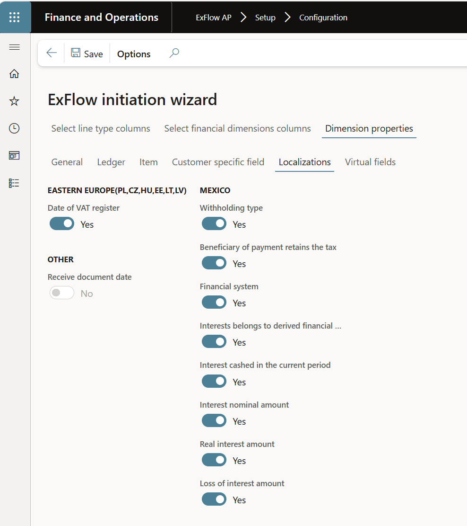Screen dimensions: 467x526
Task: Open the General sub-tab
Action: (67, 162)
